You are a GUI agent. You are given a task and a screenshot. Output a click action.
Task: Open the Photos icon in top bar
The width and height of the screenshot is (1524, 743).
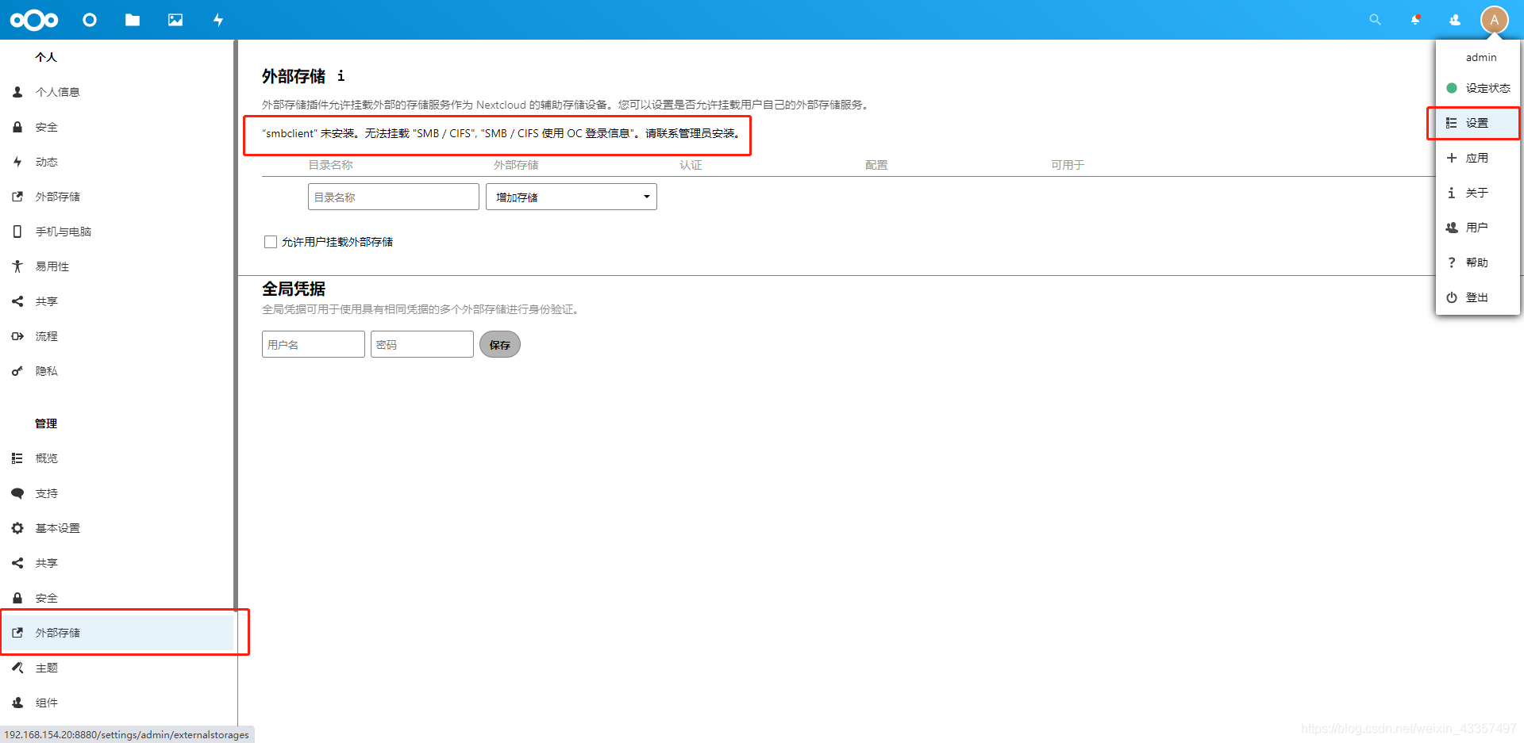click(175, 20)
